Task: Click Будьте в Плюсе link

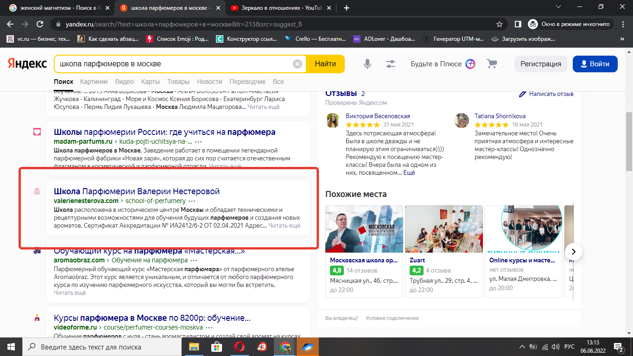Action: pos(436,64)
